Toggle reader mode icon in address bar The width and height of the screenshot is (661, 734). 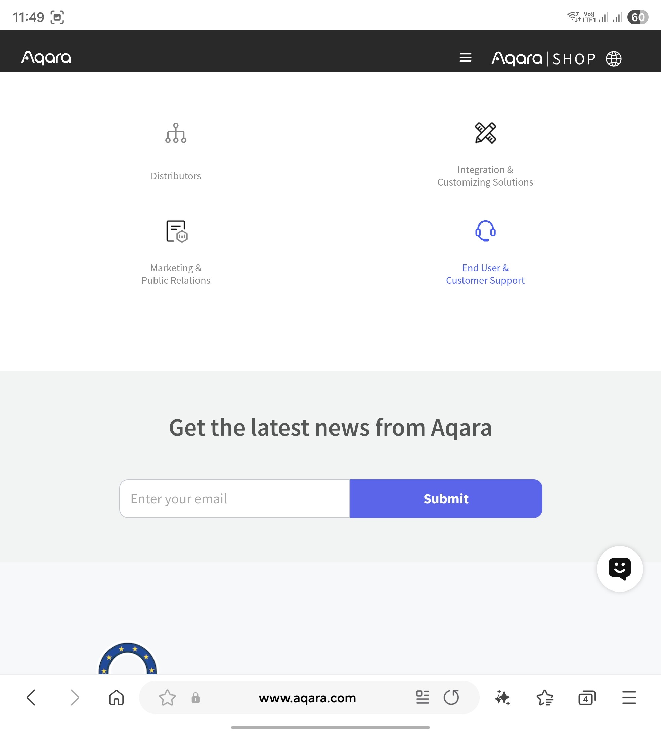pyautogui.click(x=423, y=697)
